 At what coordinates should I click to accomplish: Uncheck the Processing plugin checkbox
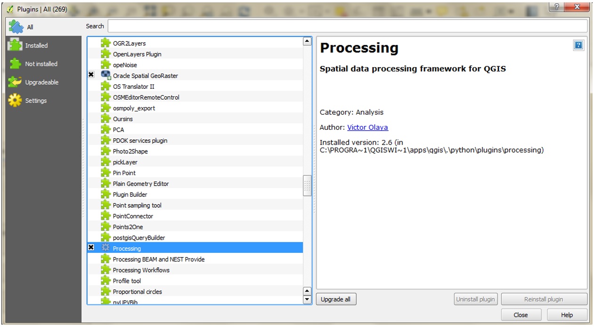[91, 248]
